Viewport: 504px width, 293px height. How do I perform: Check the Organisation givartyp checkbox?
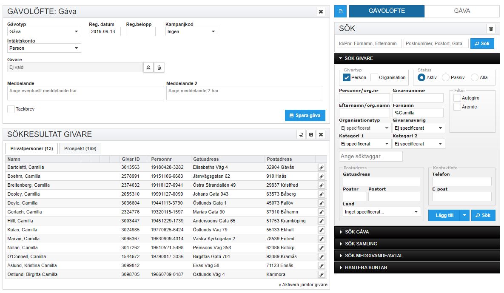(374, 77)
